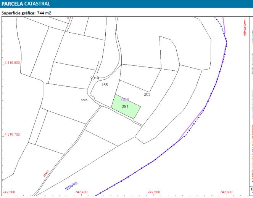253x198 pixels.
Task: Click the 4.310.800 northing coordinate label
Action: (x=11, y=63)
